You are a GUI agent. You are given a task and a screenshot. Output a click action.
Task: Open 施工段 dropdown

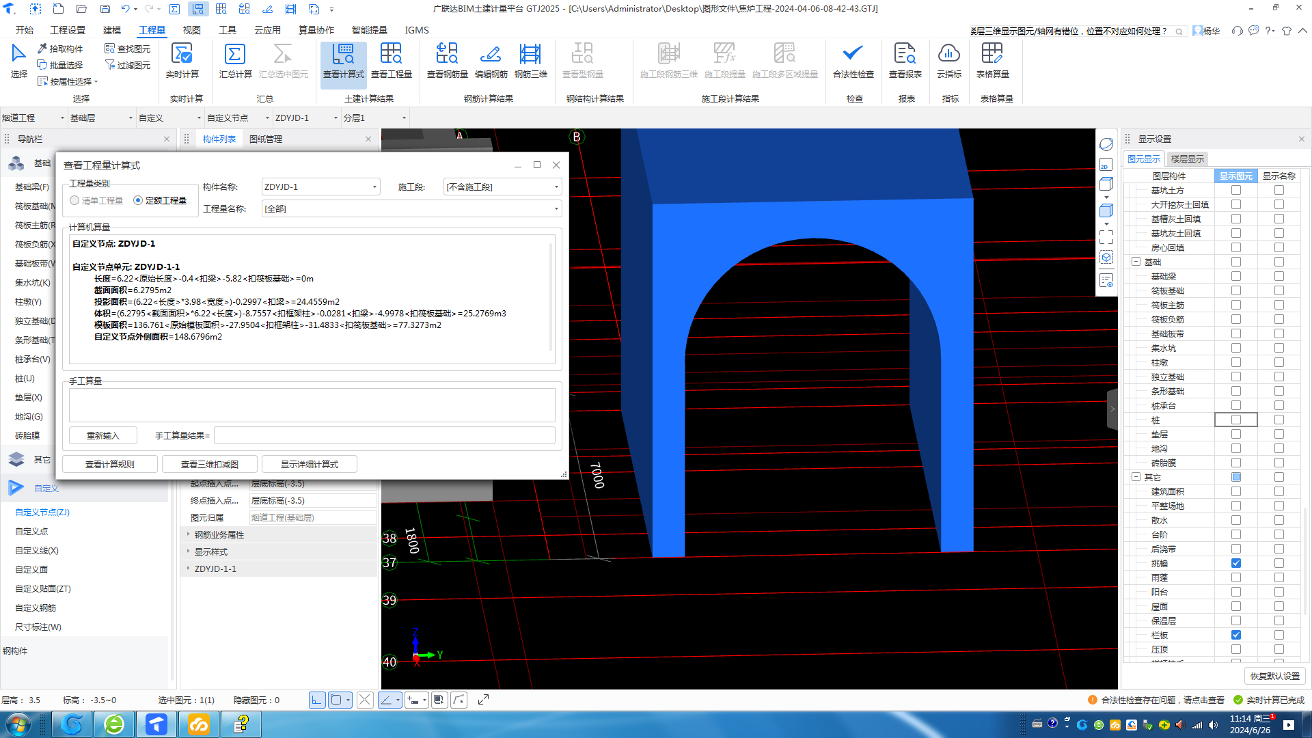tap(503, 187)
